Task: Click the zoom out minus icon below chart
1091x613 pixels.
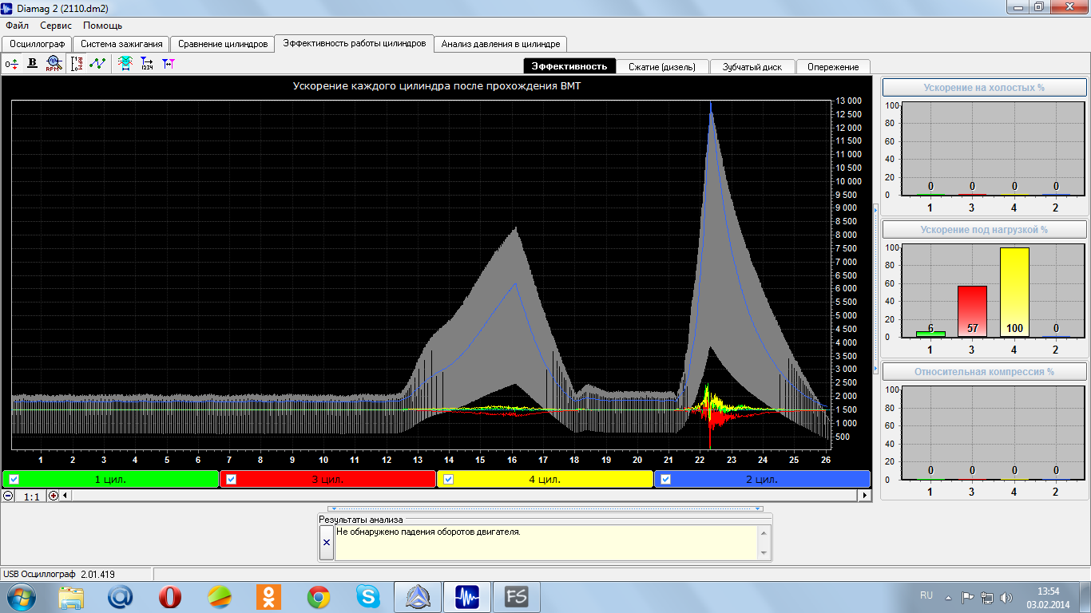Action: point(8,496)
